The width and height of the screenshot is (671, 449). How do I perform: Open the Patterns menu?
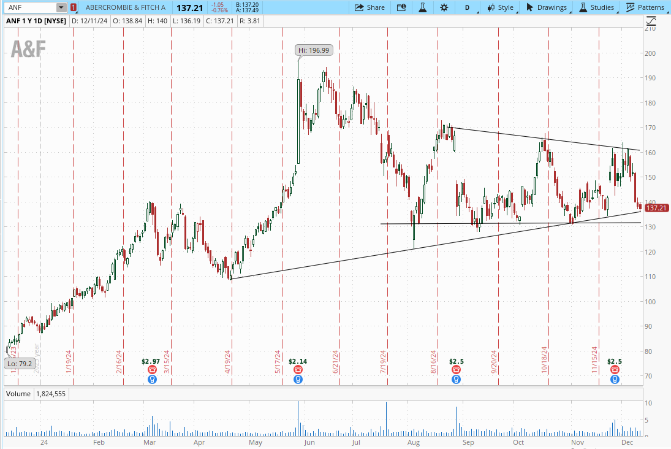pyautogui.click(x=645, y=7)
